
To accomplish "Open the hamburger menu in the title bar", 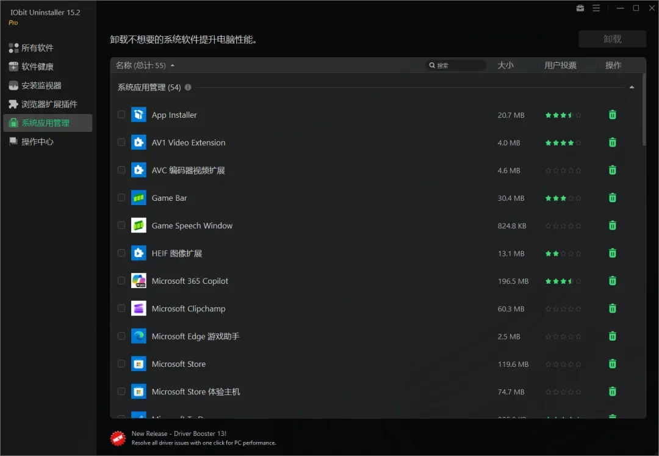I will (596, 8).
